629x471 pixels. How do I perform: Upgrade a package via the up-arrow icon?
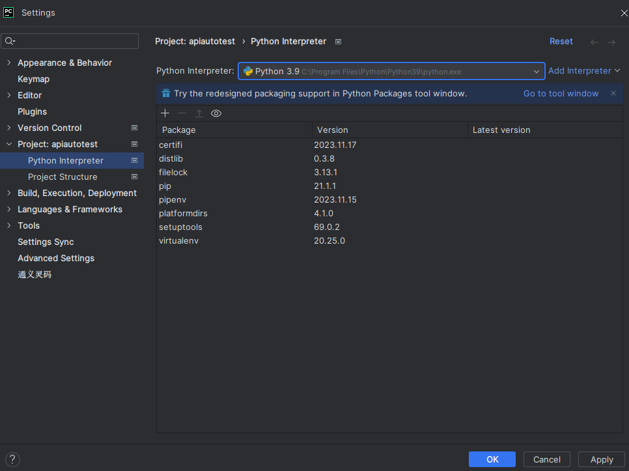[x=199, y=113]
